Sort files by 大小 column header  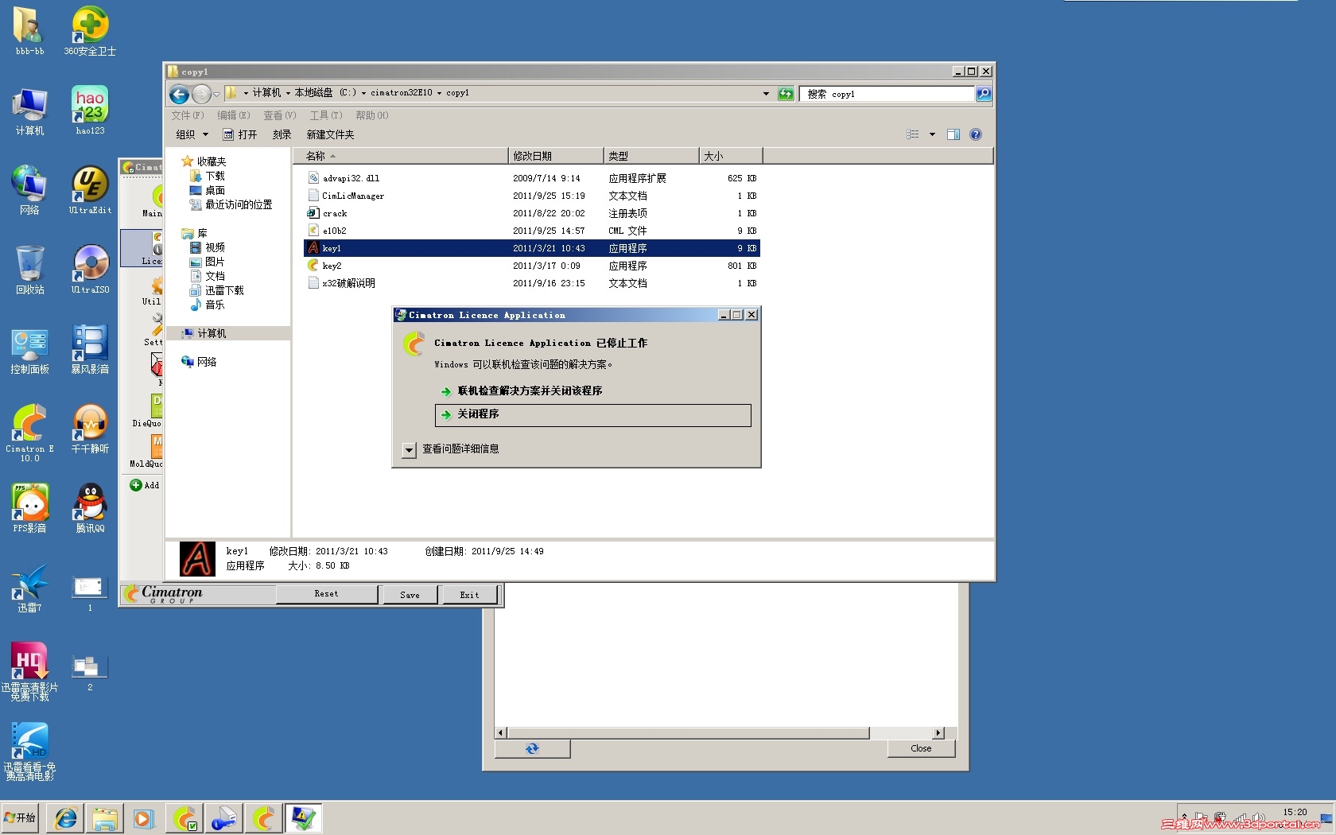731,156
